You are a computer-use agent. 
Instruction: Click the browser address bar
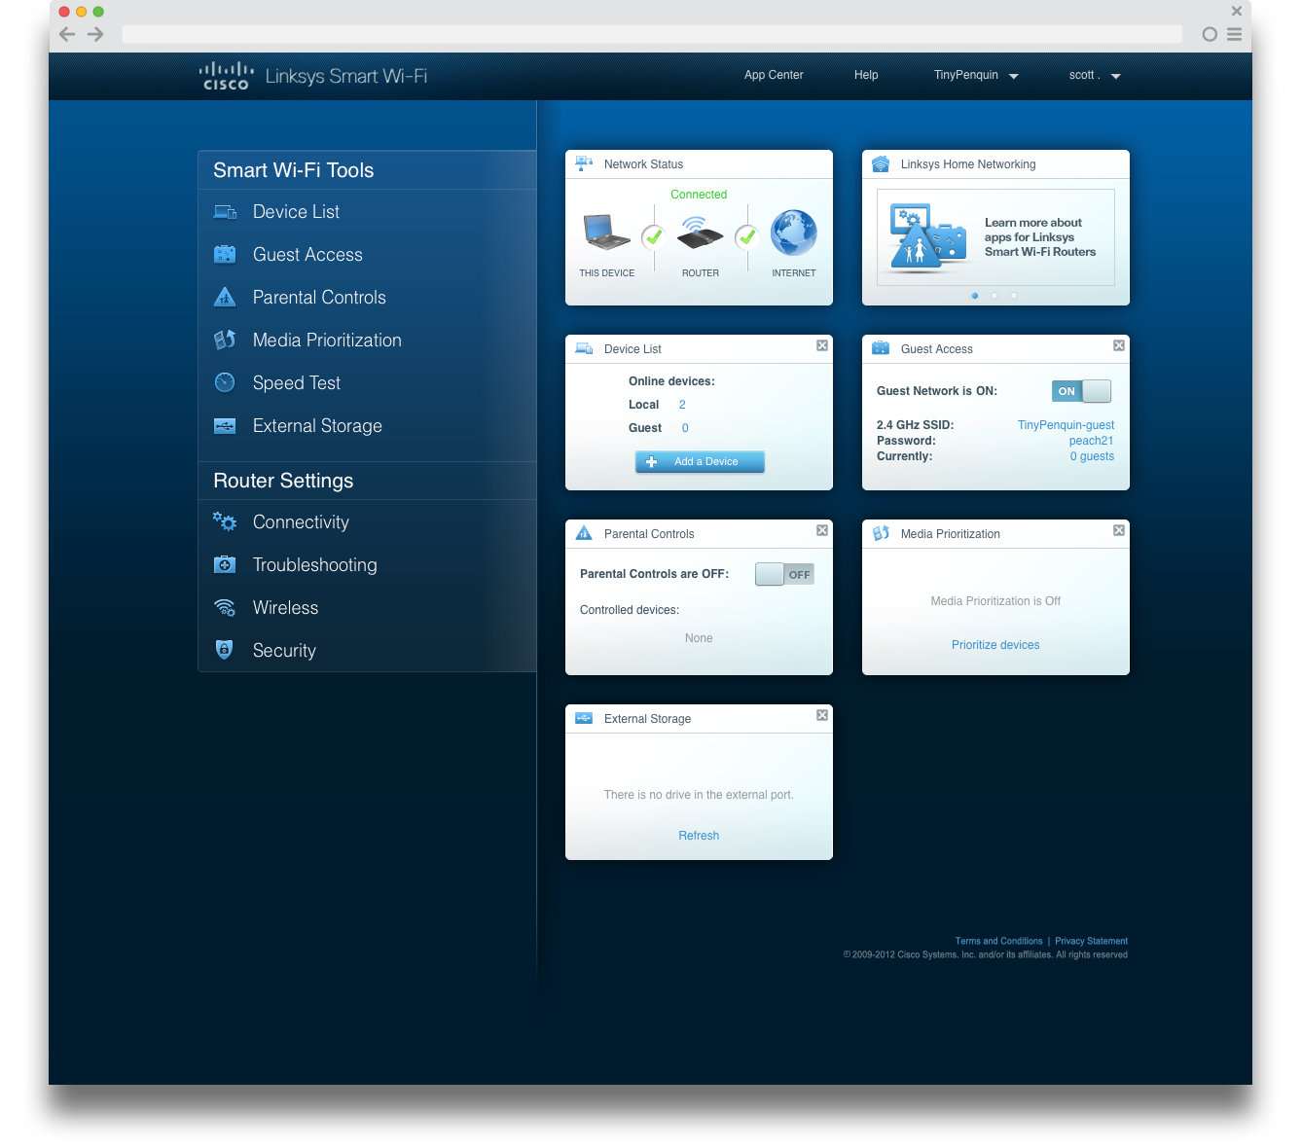[x=652, y=34]
